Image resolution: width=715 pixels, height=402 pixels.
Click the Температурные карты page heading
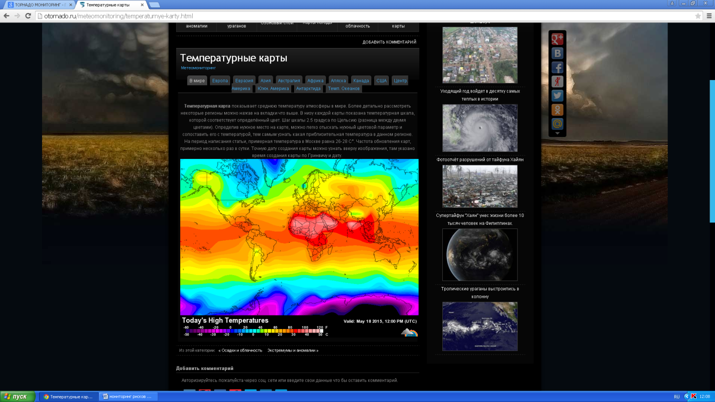click(234, 58)
